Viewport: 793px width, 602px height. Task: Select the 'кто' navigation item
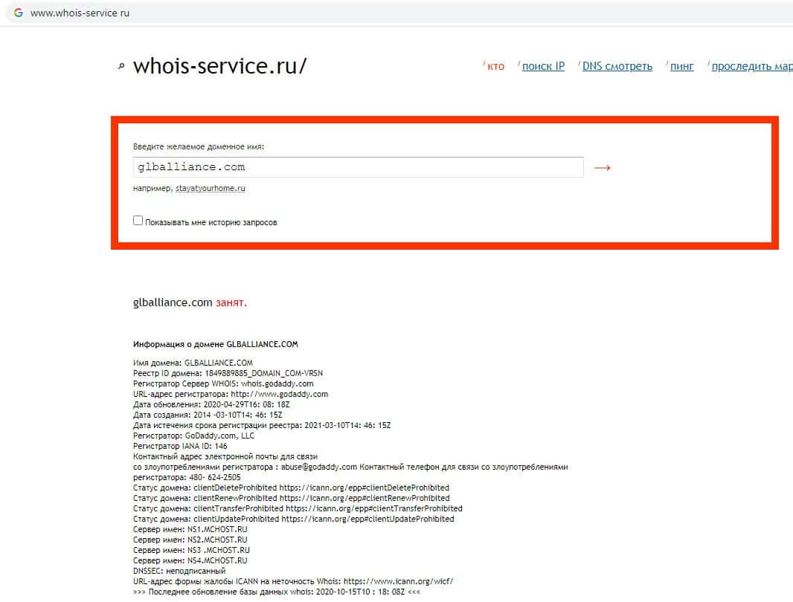[495, 66]
